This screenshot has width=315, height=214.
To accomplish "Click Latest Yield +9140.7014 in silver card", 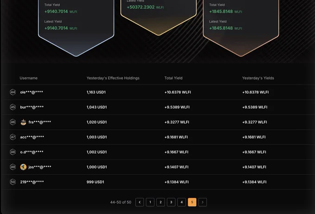I will point(61,28).
